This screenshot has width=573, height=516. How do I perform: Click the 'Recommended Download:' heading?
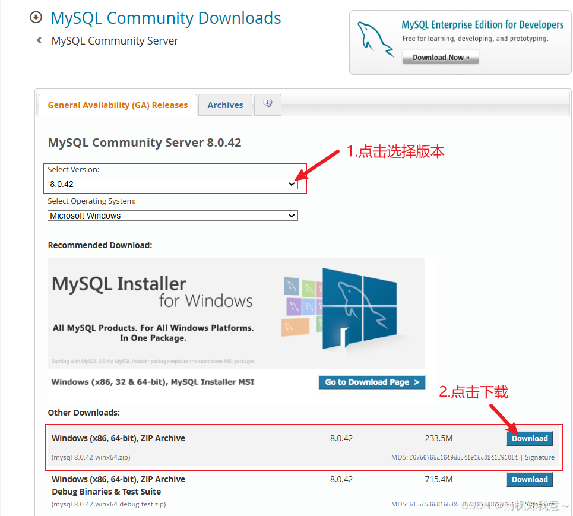[100, 245]
